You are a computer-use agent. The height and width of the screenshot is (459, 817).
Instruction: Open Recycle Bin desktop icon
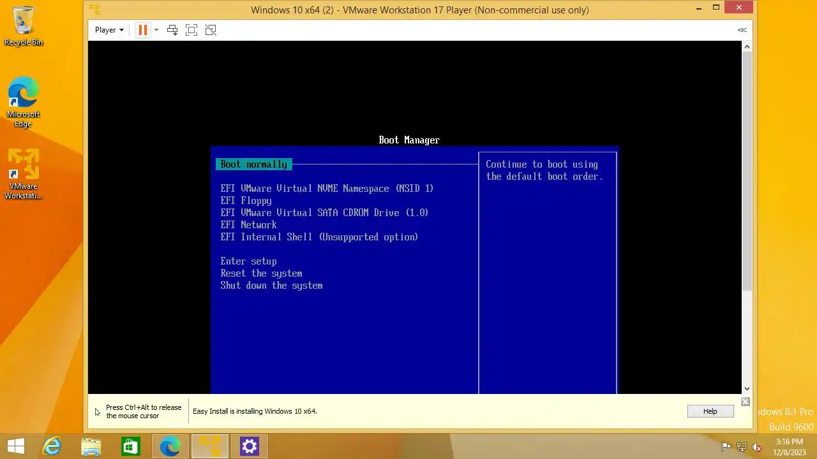tap(24, 26)
